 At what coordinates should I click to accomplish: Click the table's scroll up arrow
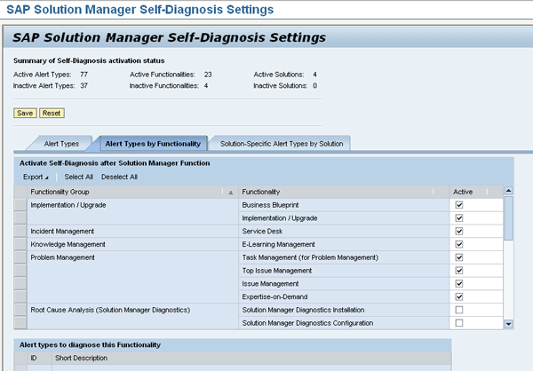point(508,191)
